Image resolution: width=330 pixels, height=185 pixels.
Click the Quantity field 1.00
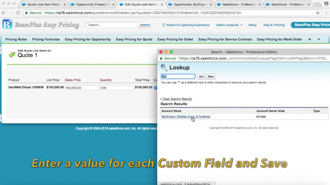click(x=117, y=88)
